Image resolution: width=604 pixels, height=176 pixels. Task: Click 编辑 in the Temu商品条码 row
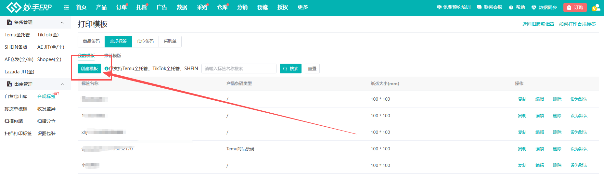point(540,149)
